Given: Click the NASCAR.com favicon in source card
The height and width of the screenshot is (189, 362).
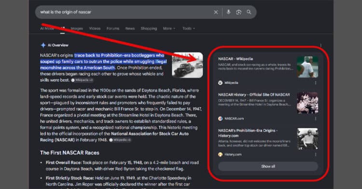Looking at the screenshot, I should click(220, 119).
